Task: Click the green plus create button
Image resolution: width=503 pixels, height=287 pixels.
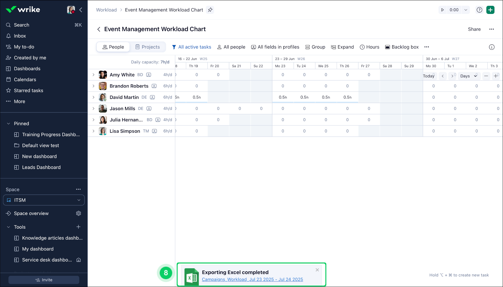Action: (490, 10)
